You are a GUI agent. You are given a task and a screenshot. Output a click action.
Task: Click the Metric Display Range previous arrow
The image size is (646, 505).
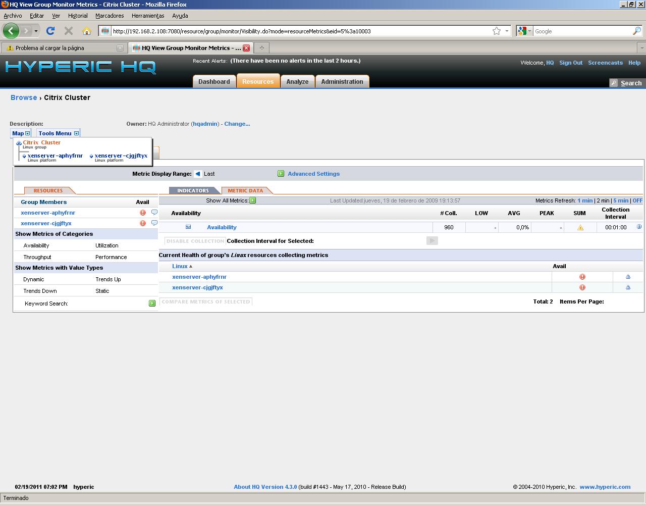tap(198, 174)
